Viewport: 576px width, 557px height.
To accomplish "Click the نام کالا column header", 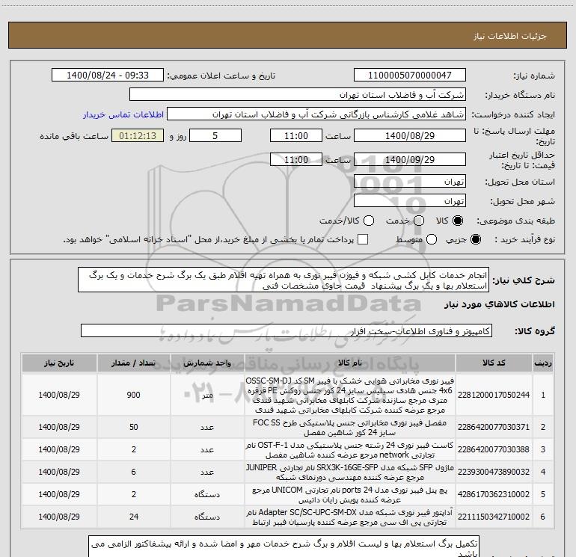I will (x=350, y=363).
